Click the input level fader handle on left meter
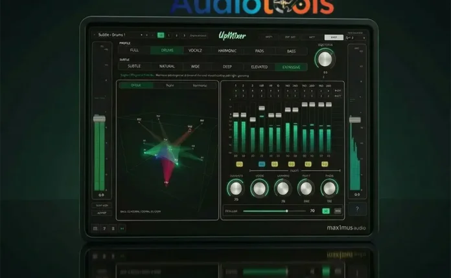The image size is (451, 278). 100,118
